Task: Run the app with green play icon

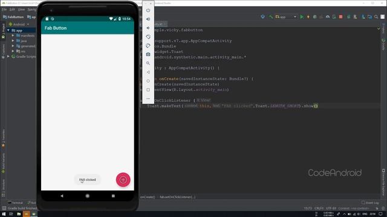Action: click(x=302, y=17)
